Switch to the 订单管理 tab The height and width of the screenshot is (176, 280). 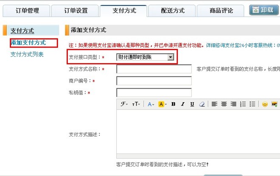(x=27, y=11)
